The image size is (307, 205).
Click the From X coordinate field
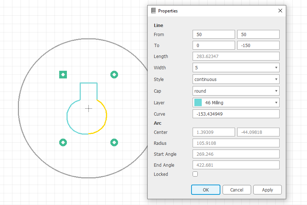[x=213, y=34]
